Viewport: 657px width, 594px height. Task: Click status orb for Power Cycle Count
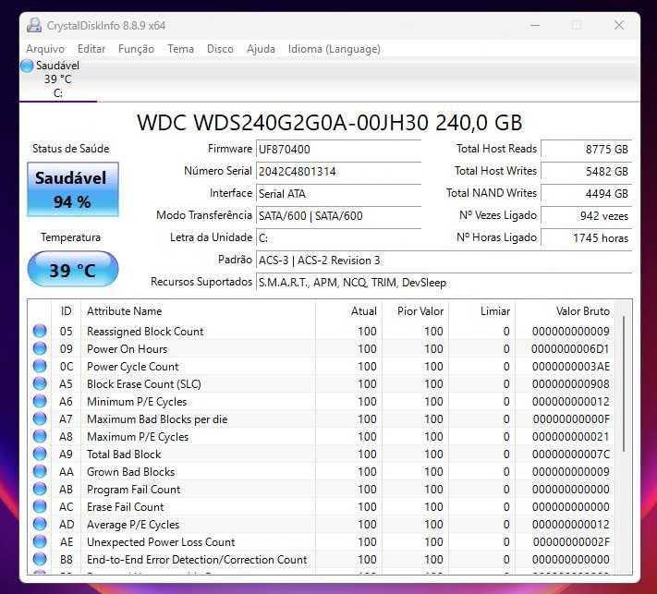pos(40,366)
